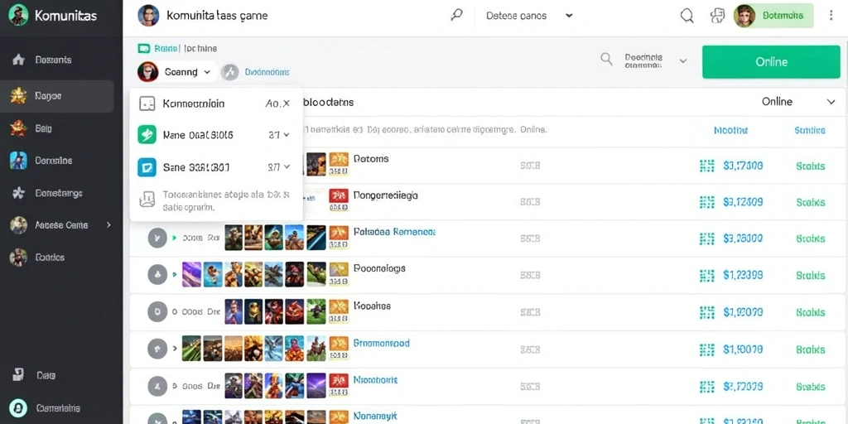Click the thumbnail left of Potoms badge
848x424 pixels.
pyautogui.click(x=316, y=164)
